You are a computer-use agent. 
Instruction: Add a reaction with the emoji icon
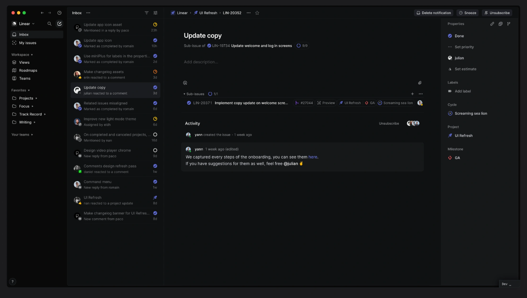(185, 82)
